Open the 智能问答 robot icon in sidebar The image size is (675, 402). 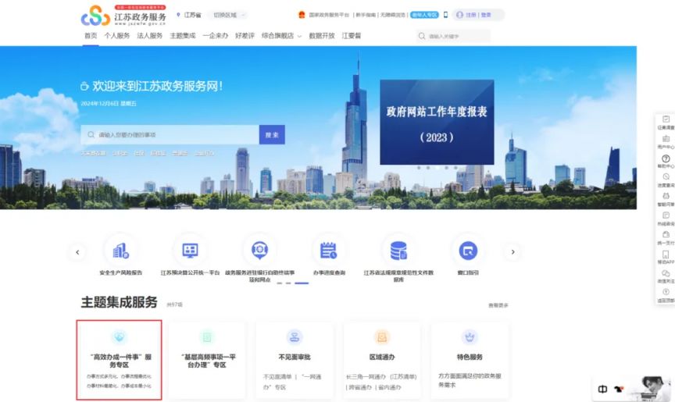coord(666,196)
